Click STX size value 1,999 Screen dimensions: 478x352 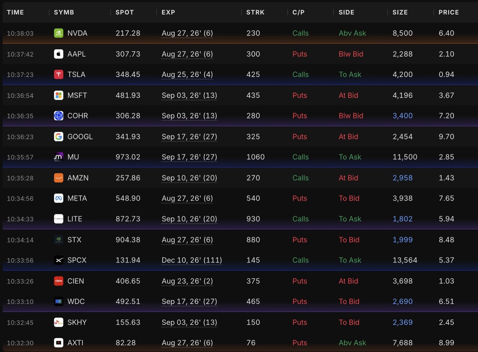pos(402,240)
